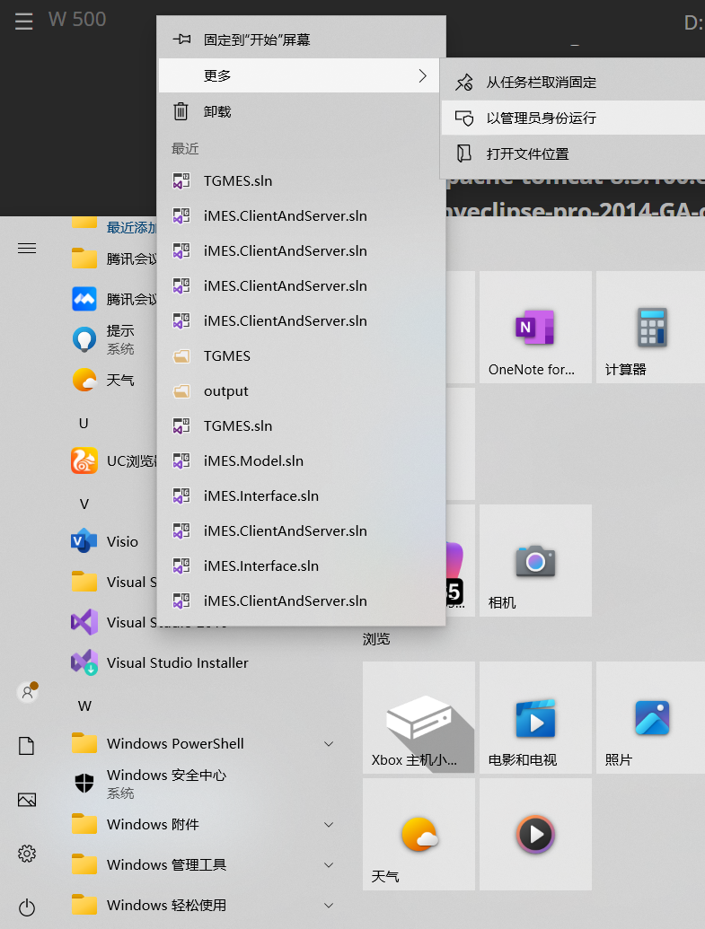Expand the Windows 管理工具 folder
This screenshot has height=929, width=705.
(329, 865)
